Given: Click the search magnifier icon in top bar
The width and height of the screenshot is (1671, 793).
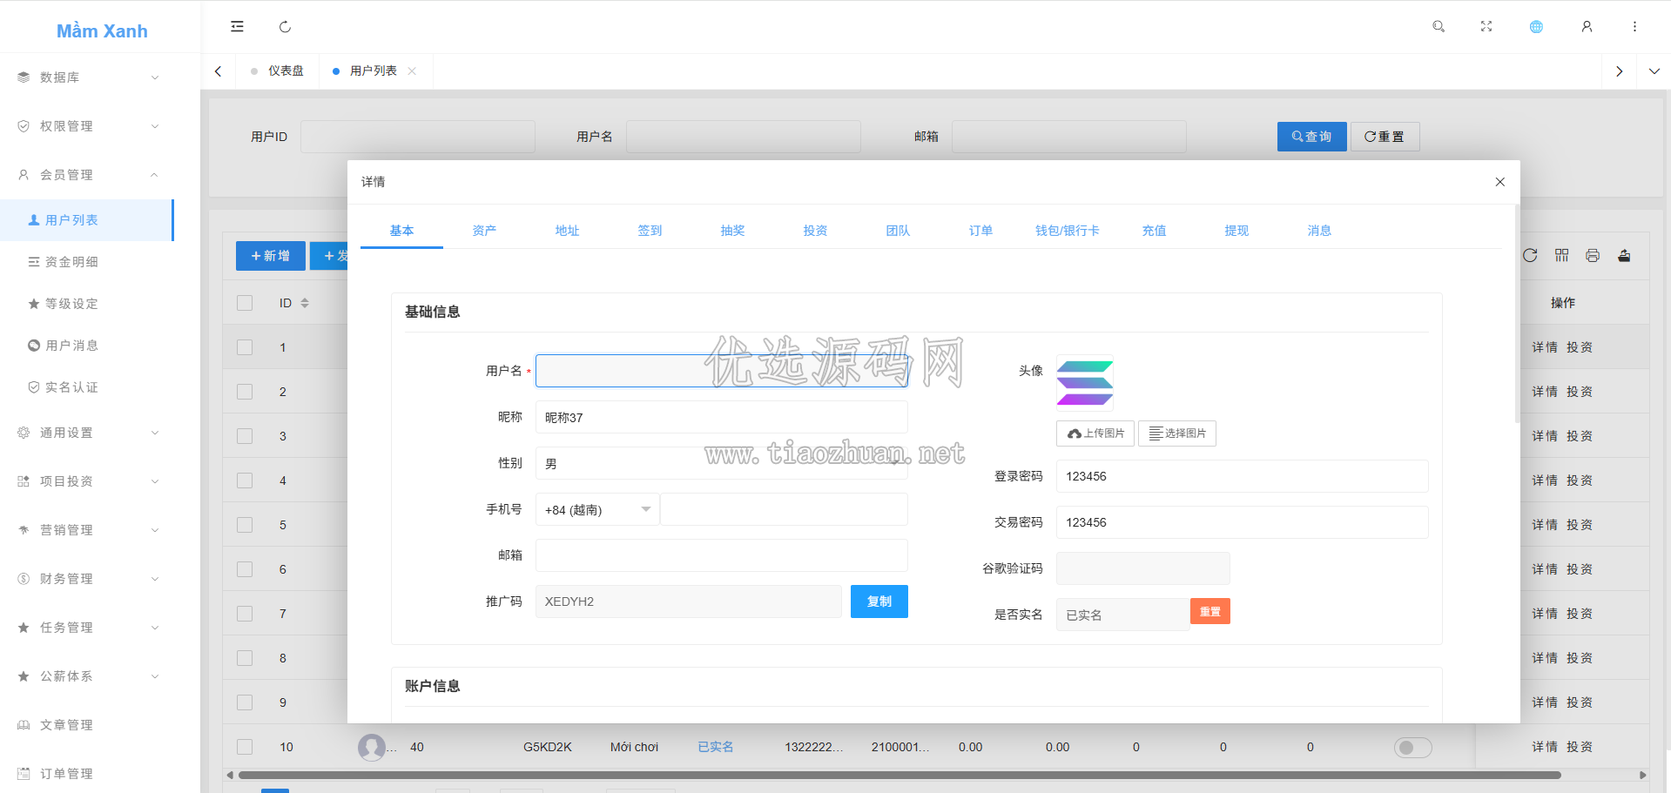Looking at the screenshot, I should click(x=1439, y=27).
